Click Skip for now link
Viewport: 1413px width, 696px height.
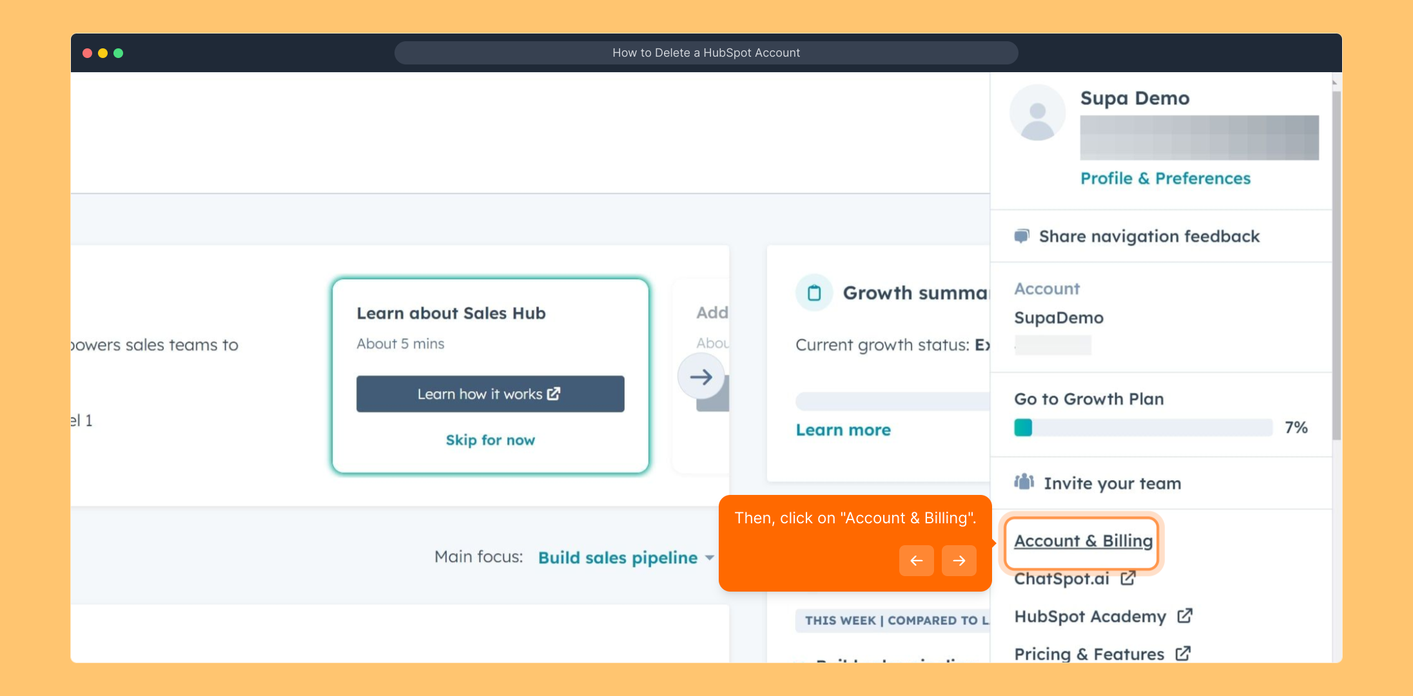click(x=490, y=440)
